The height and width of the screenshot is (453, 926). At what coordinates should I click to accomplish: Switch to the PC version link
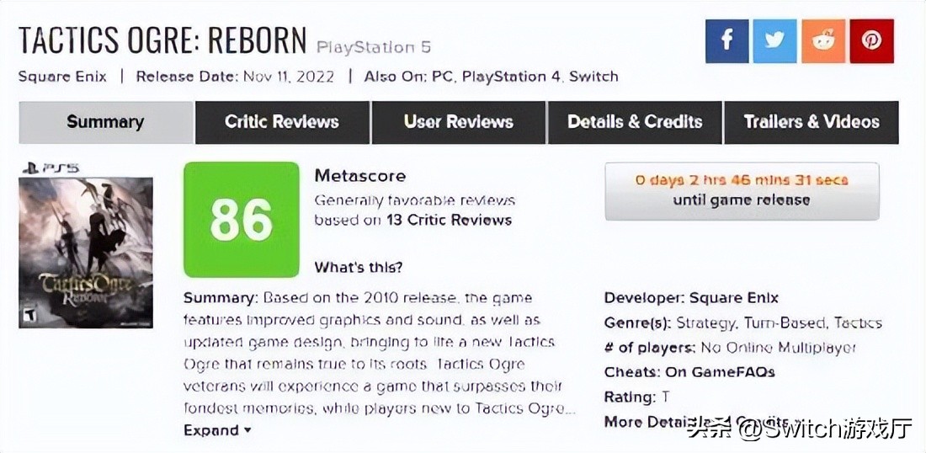442,77
